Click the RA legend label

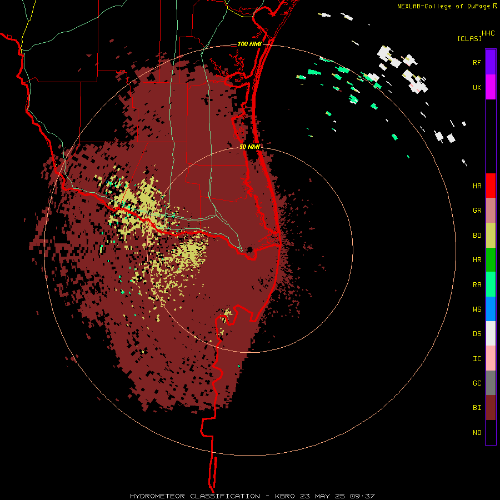coord(477,284)
